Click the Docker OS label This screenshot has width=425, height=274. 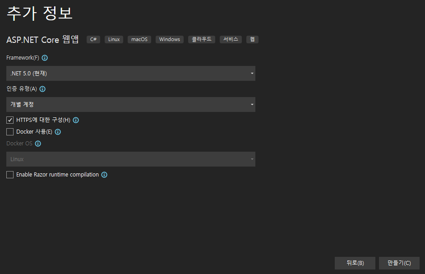coord(19,144)
